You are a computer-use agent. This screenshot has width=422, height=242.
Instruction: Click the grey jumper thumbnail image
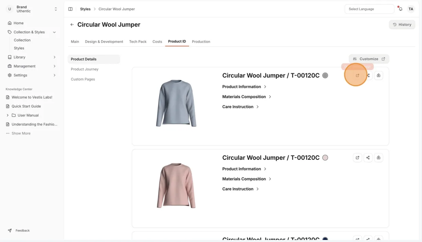pos(176,103)
